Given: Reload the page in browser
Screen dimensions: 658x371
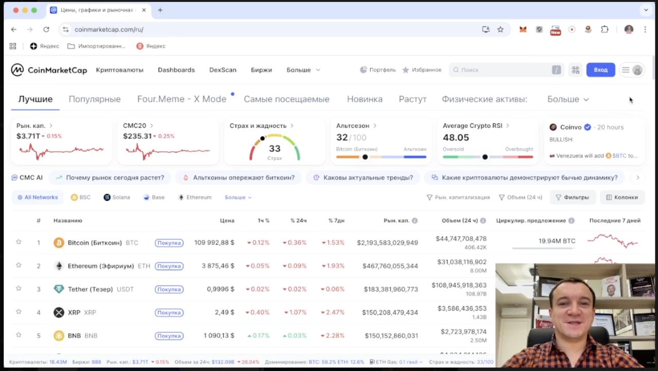Looking at the screenshot, I should [x=46, y=29].
